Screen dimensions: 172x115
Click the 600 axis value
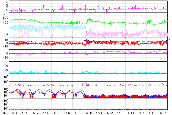click(5, 18)
